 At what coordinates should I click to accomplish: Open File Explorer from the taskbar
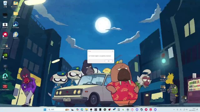pos(87,110)
